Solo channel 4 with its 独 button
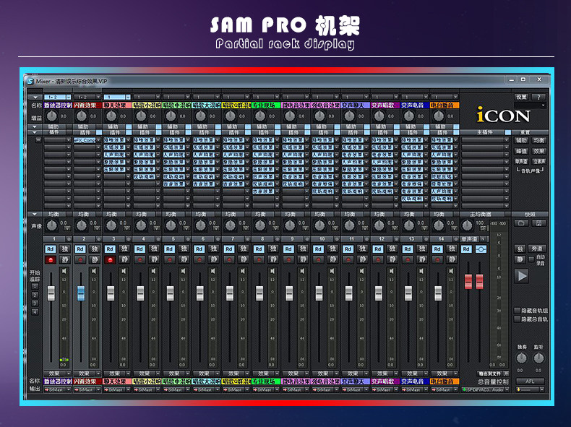571x427 pixels. (155, 249)
